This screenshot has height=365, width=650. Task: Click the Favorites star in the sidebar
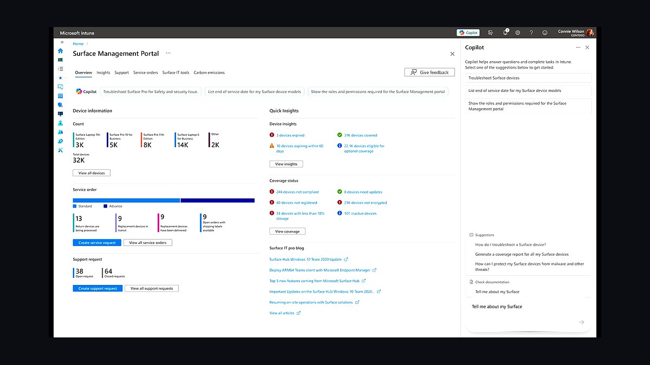point(60,78)
